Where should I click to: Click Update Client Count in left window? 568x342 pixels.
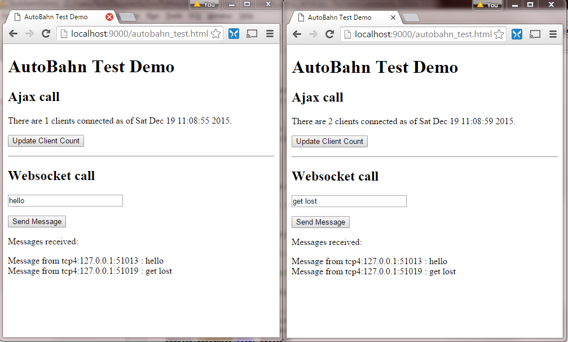tap(46, 141)
